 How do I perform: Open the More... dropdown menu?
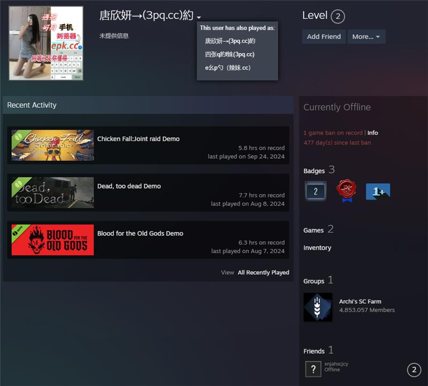tap(366, 36)
